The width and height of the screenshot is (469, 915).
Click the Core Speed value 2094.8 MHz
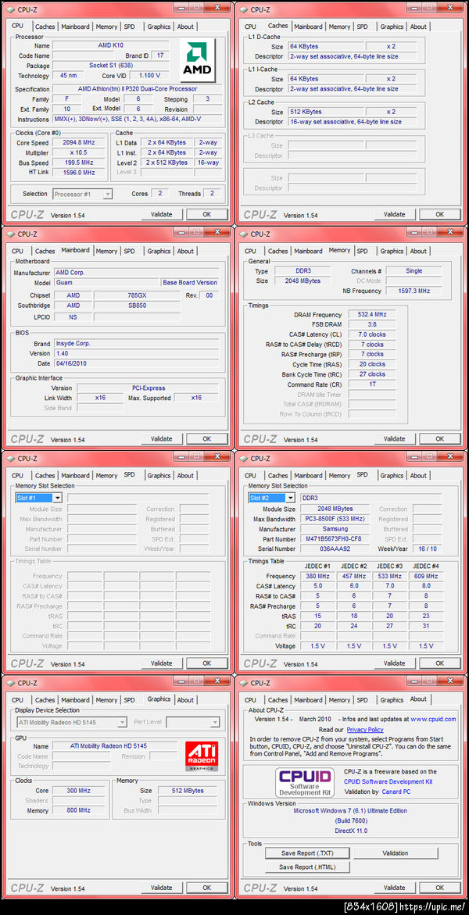80,143
